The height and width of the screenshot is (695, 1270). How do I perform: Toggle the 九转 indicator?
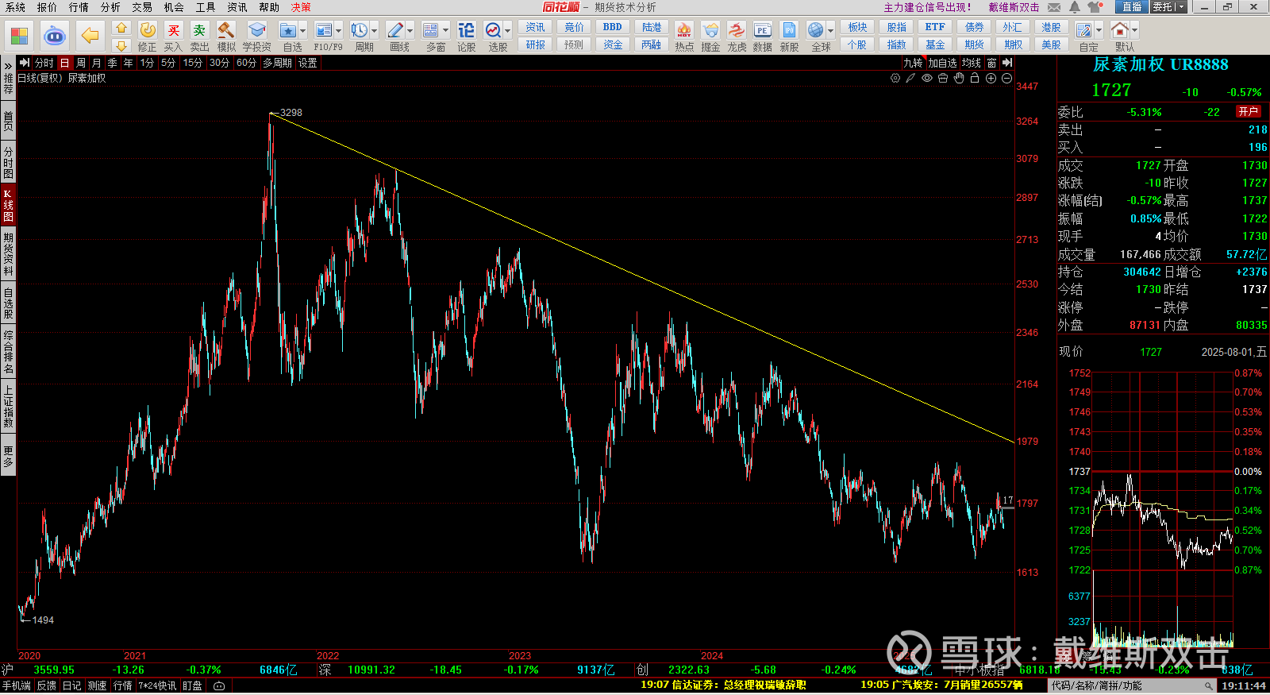(913, 63)
